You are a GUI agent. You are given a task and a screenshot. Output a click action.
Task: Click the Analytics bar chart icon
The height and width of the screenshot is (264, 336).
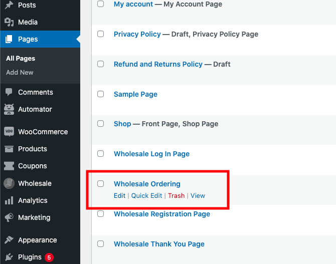[9, 200]
